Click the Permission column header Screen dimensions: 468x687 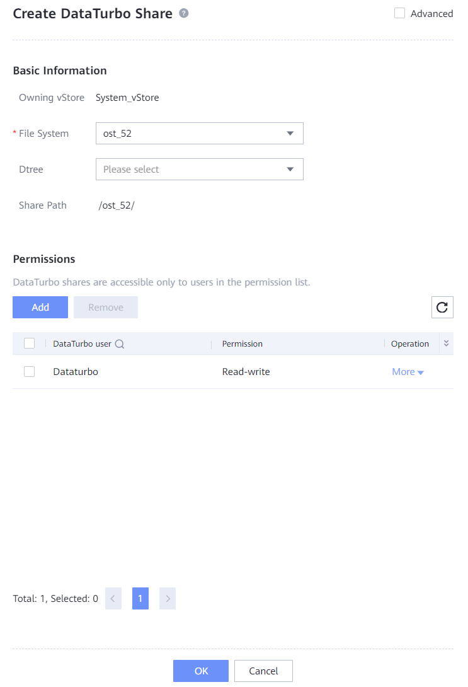[x=243, y=344]
